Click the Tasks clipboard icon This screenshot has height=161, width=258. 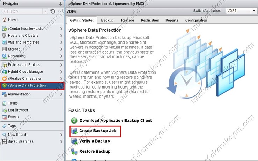tap(5, 103)
